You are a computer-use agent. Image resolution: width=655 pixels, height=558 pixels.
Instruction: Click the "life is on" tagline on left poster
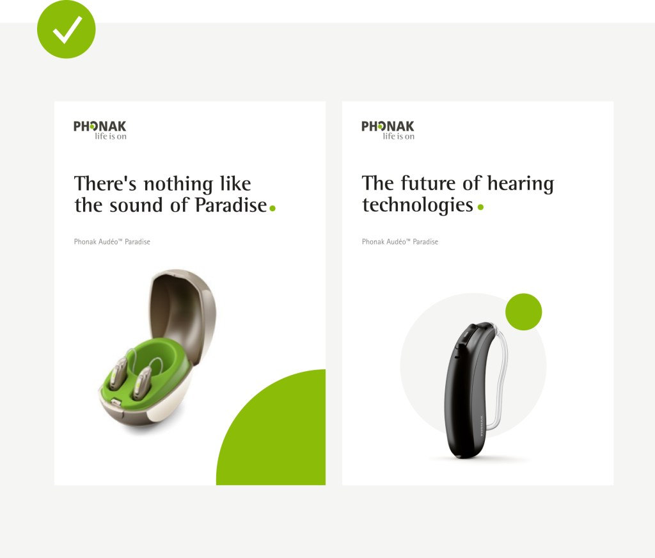point(111,136)
